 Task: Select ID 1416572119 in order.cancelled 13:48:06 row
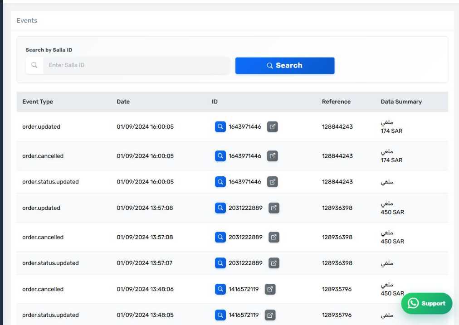pos(244,289)
